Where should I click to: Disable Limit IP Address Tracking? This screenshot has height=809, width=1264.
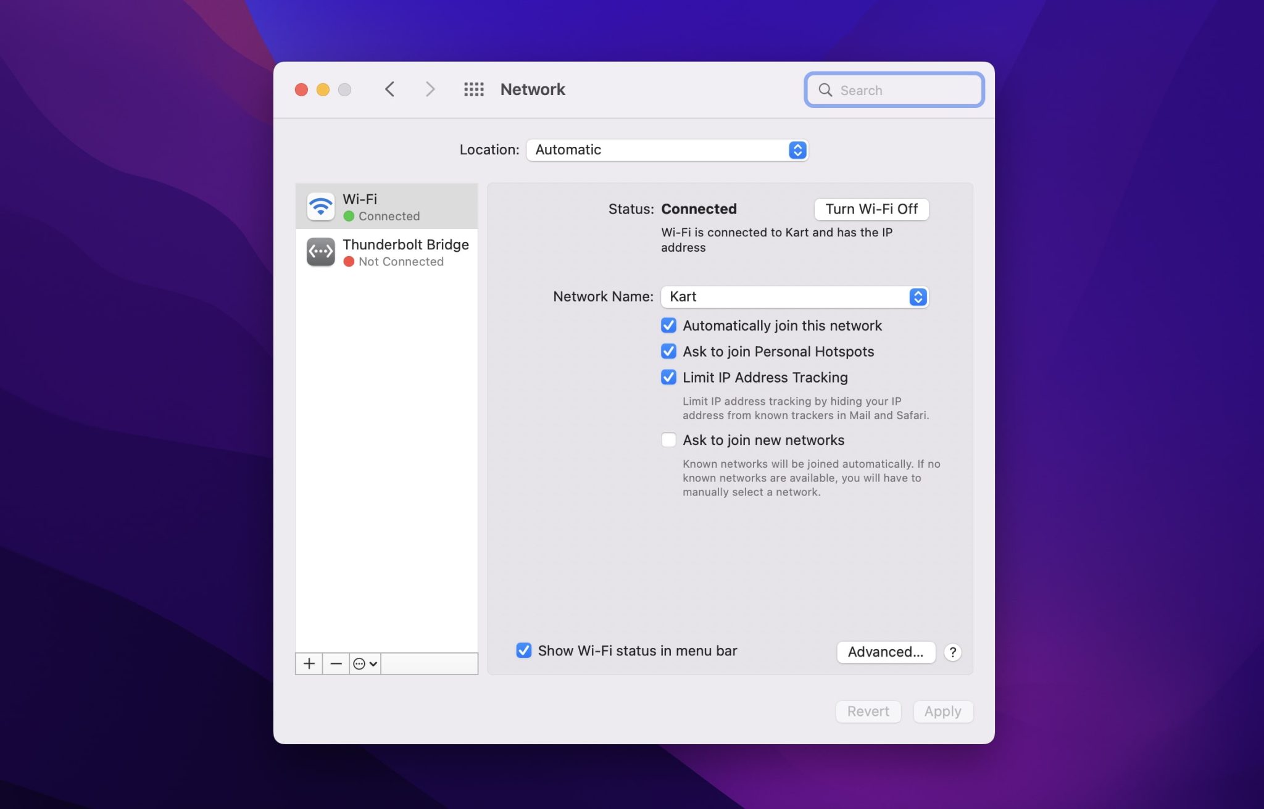click(x=669, y=378)
